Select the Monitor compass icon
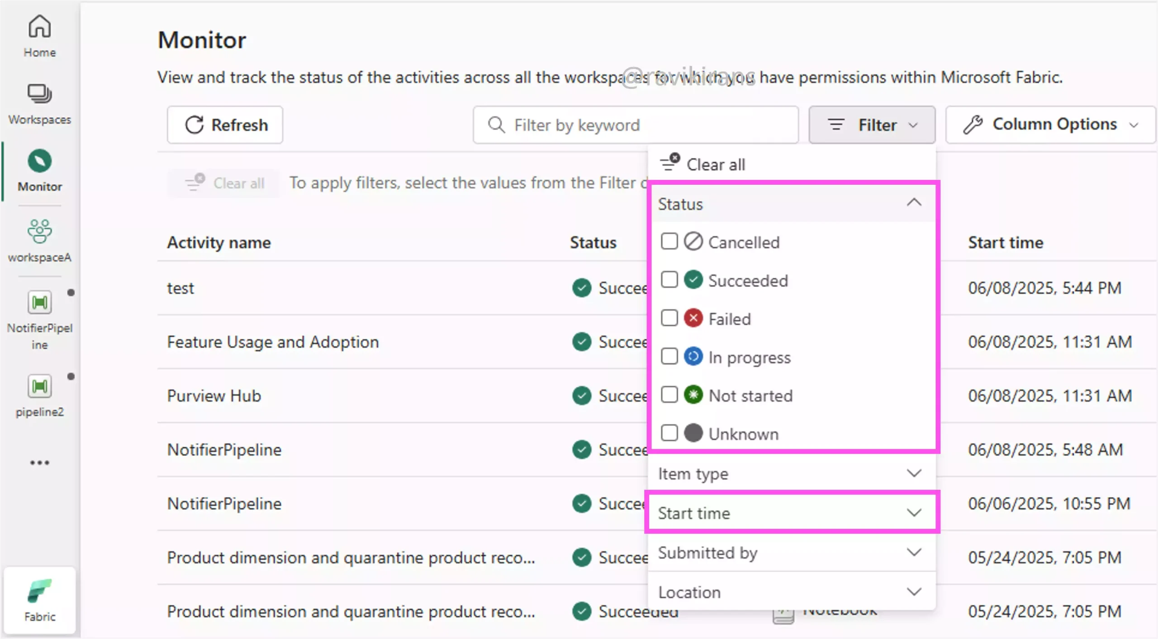The height and width of the screenshot is (639, 1158). click(x=40, y=161)
